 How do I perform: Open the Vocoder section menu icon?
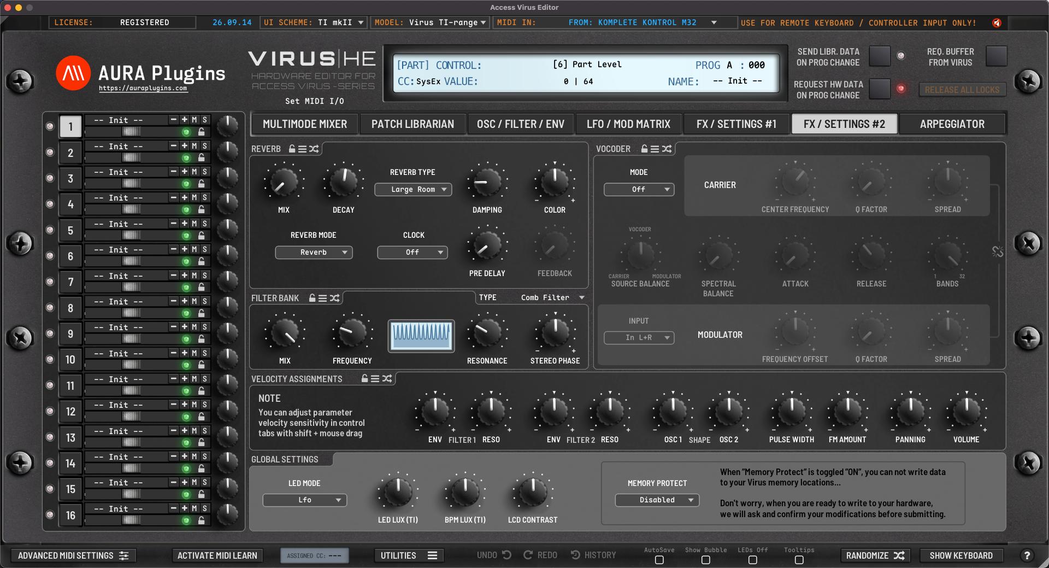(x=655, y=149)
